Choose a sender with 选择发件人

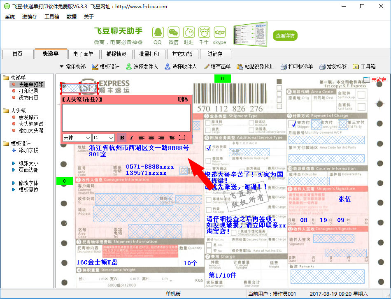(142, 67)
